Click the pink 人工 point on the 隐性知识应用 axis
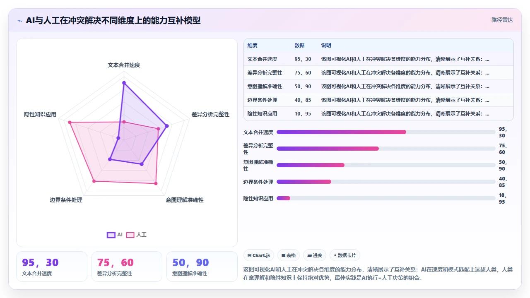 point(70,123)
